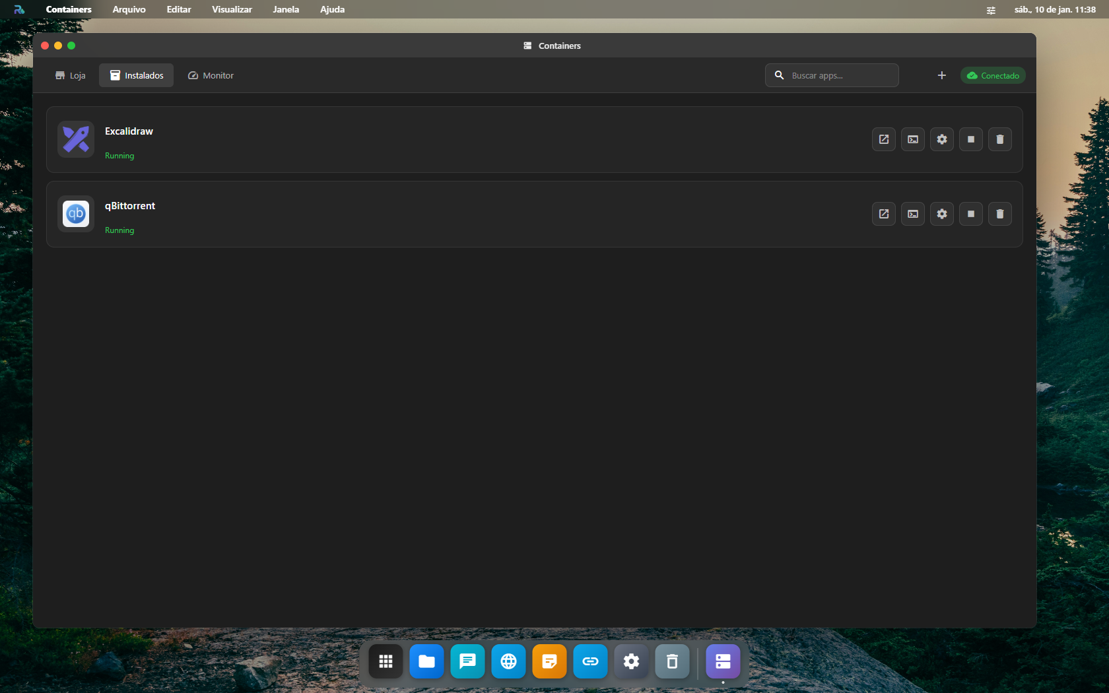Click the Excalidraw app icon
Image resolution: width=1109 pixels, height=693 pixels.
coord(75,139)
